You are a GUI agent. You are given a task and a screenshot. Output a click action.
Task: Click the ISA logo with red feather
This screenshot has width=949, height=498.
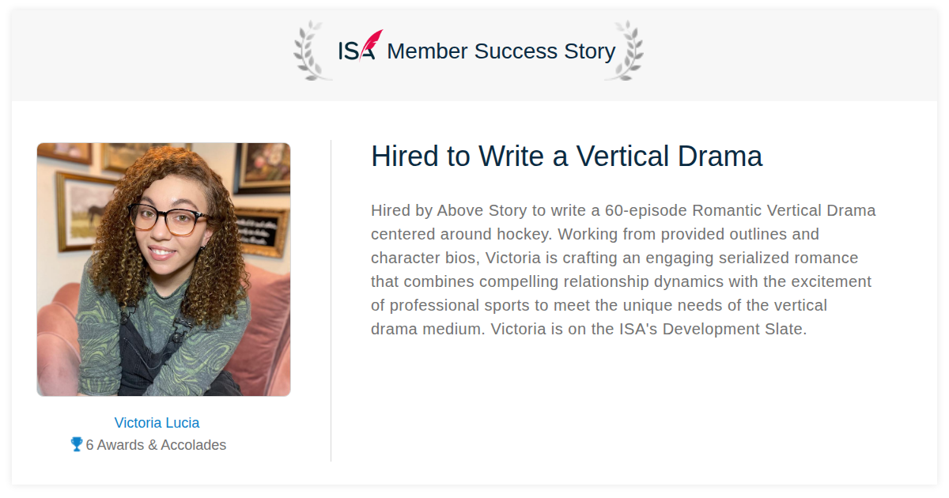[361, 47]
